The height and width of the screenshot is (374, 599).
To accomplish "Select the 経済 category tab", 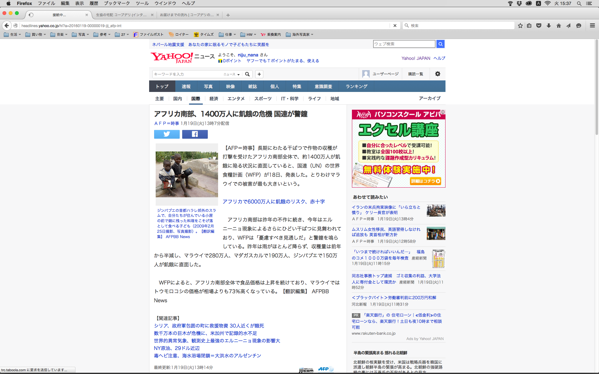I will coord(214,98).
